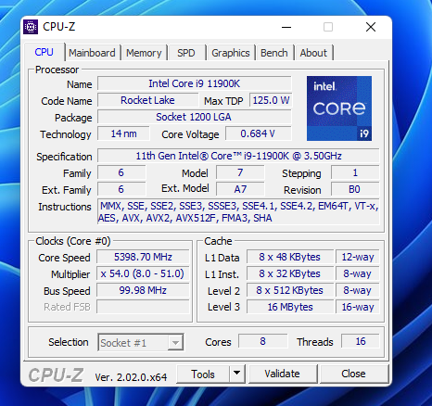Click the empty Rated FSB field
This screenshot has height=406, width=432.
pyautogui.click(x=143, y=307)
